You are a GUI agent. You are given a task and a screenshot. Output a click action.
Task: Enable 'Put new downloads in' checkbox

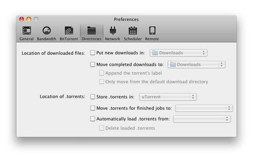[93, 53]
